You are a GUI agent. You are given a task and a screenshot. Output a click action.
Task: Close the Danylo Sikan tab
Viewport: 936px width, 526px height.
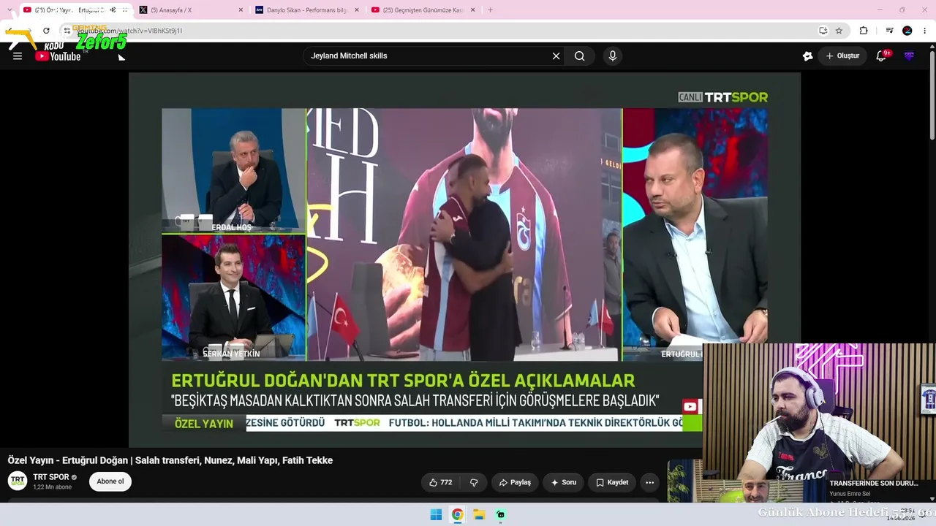coord(357,10)
